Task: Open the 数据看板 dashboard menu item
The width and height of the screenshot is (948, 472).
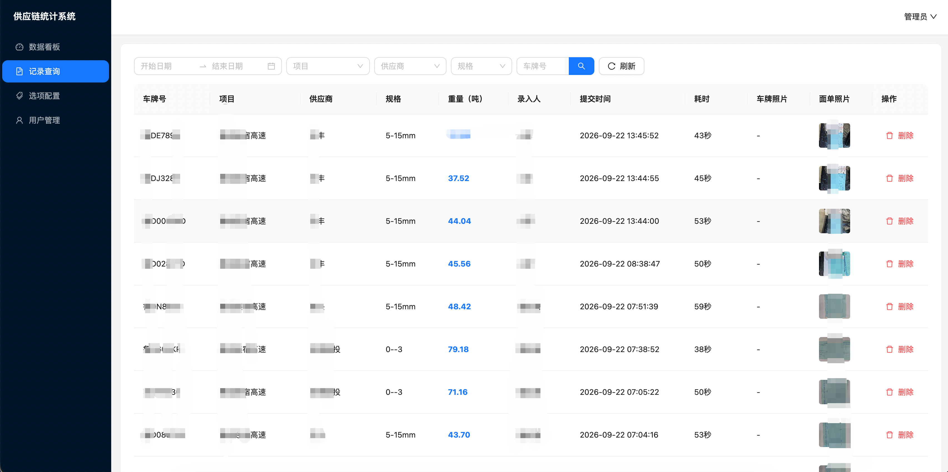Action: [x=56, y=47]
